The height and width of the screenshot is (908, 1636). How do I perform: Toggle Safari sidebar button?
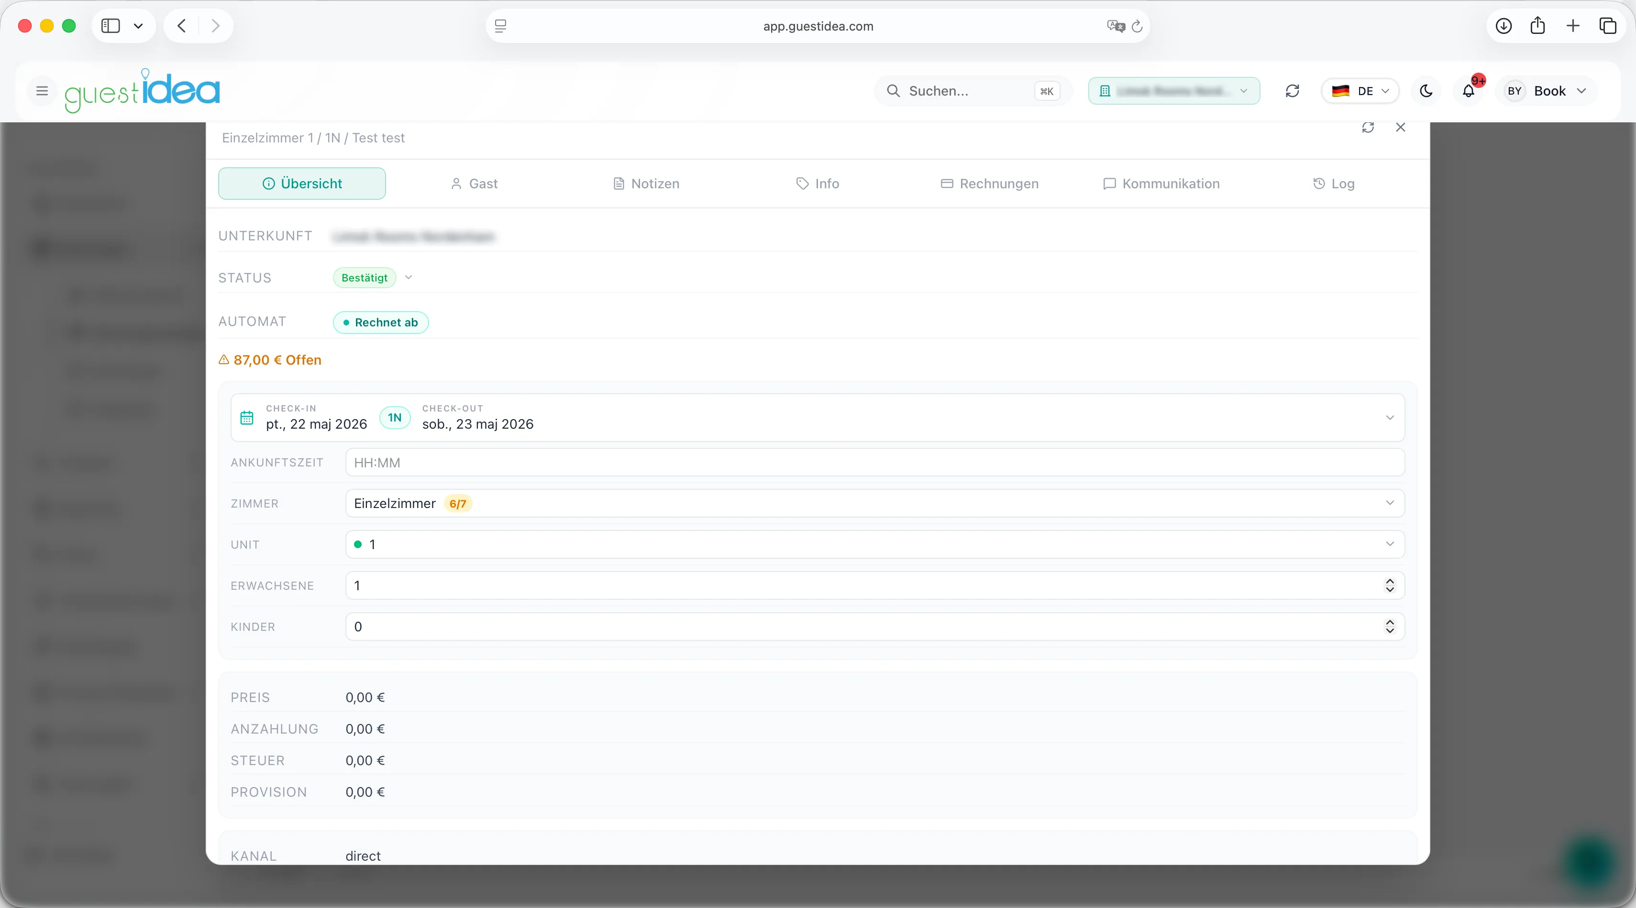point(111,26)
